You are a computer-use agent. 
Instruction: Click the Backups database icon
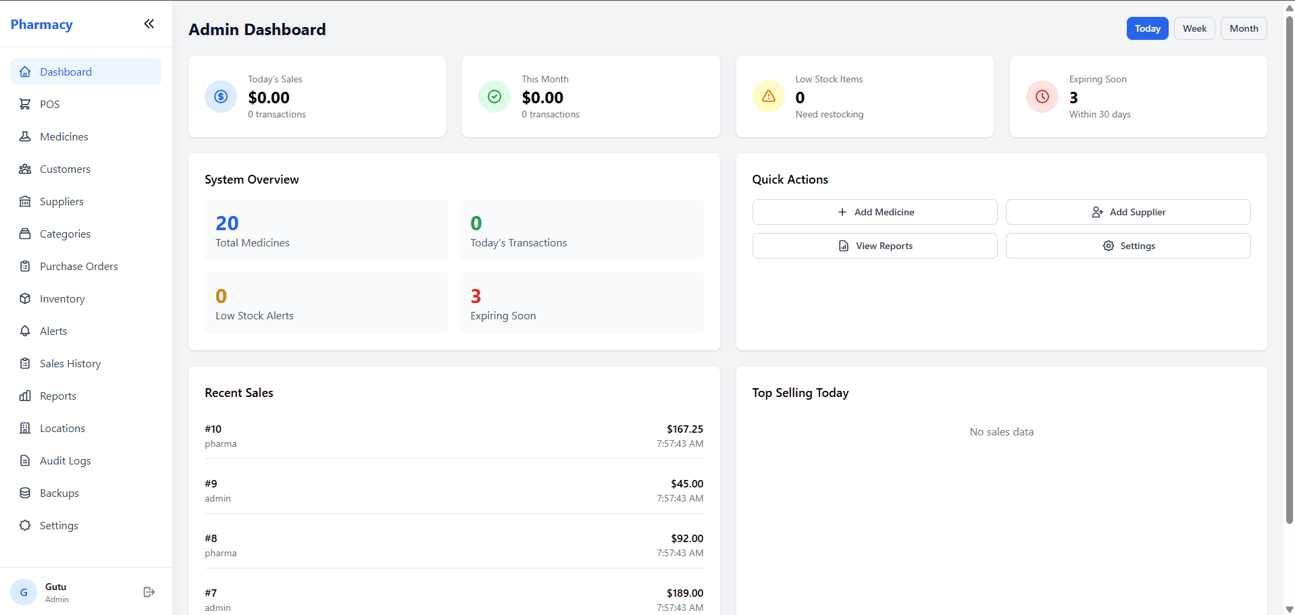[x=25, y=493]
